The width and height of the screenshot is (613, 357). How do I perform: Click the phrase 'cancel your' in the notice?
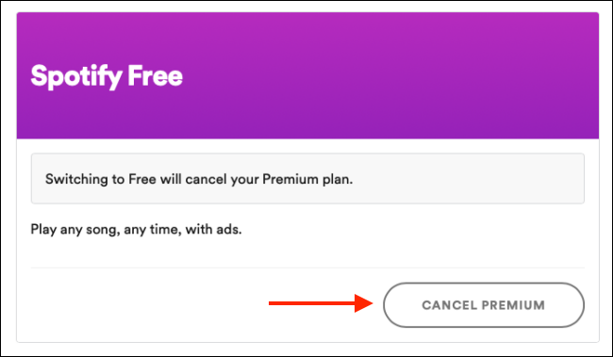(222, 180)
